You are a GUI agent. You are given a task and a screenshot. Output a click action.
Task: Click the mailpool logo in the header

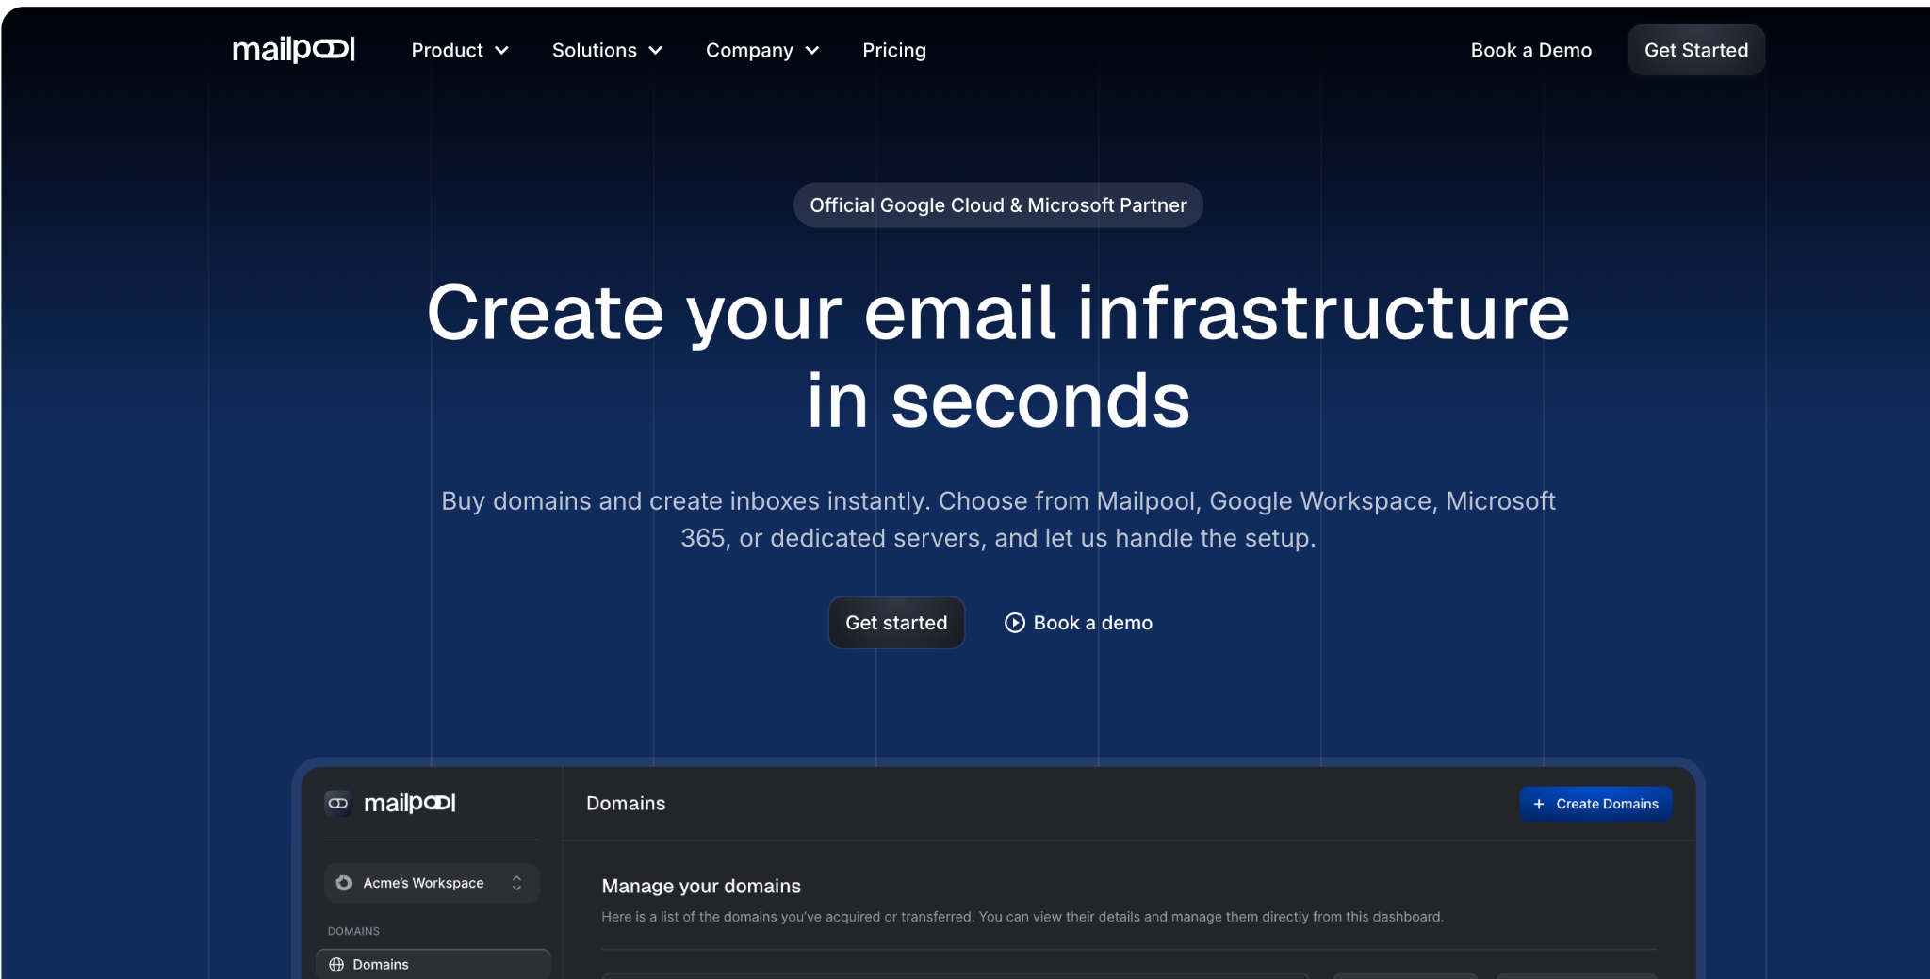(293, 50)
